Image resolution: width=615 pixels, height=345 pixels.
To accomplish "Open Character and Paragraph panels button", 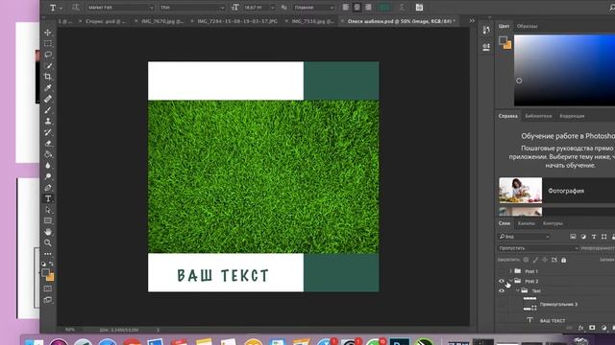I will [x=419, y=7].
